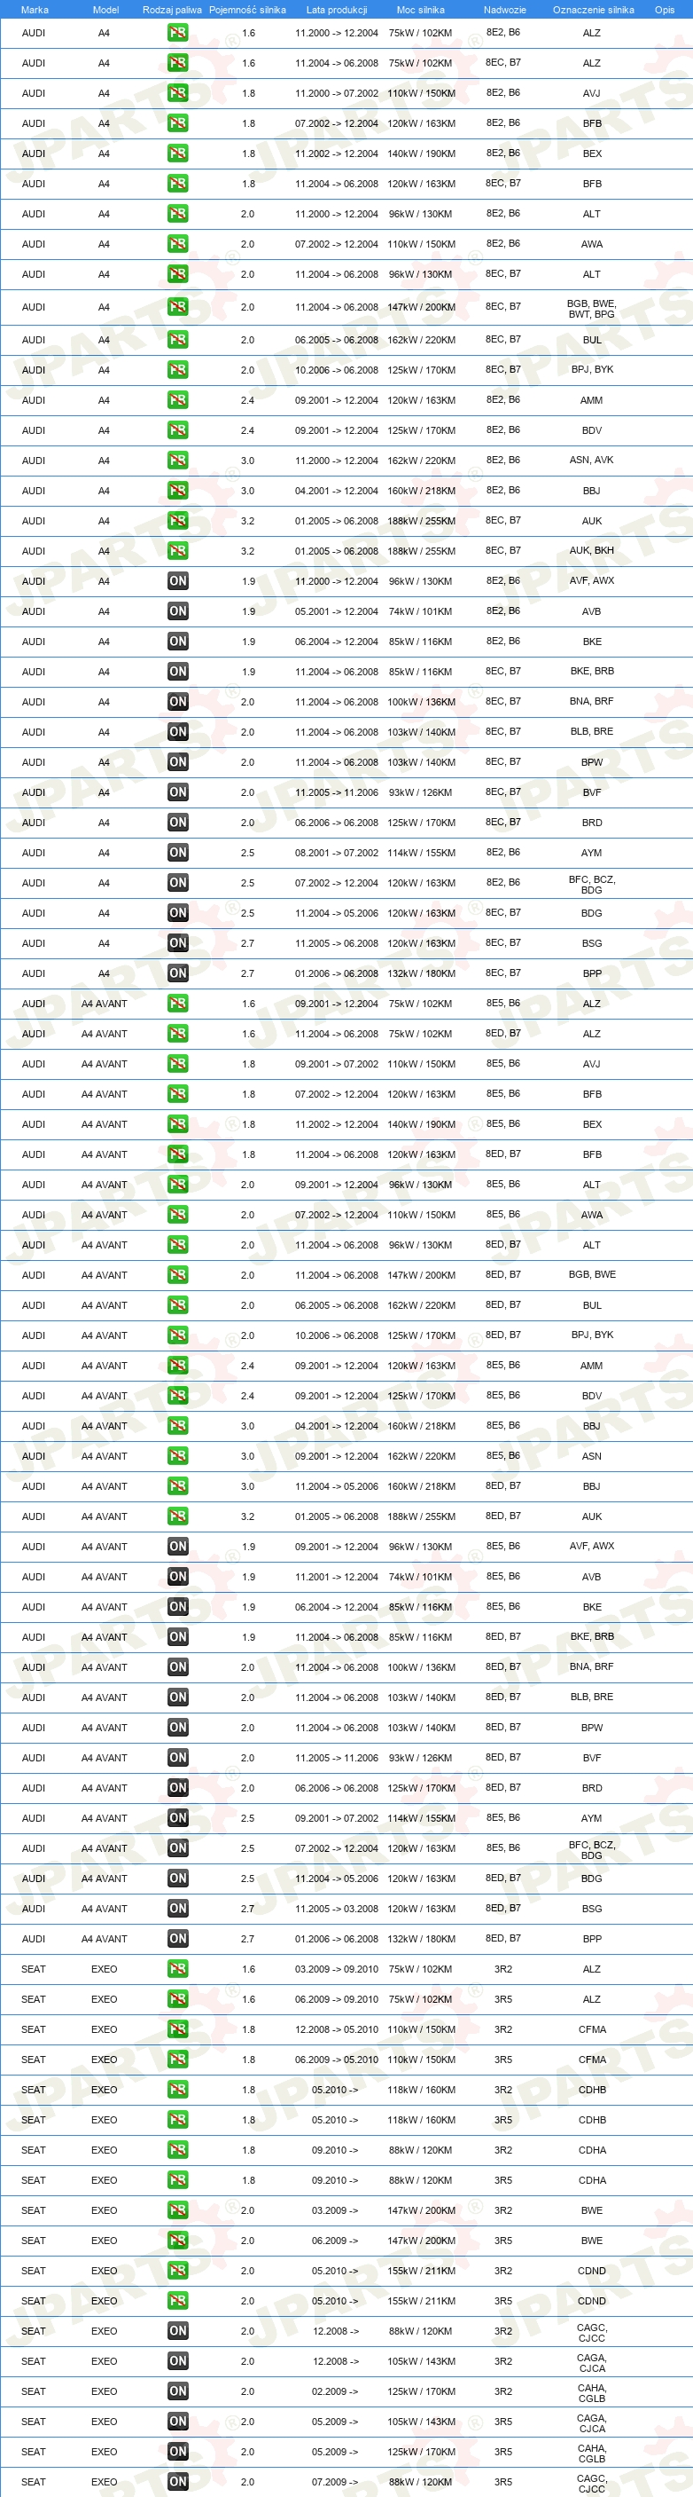Viewport: 693px width, 2497px height.
Task: Select petrol icon in the AUK, BKH row
Action: (x=177, y=550)
